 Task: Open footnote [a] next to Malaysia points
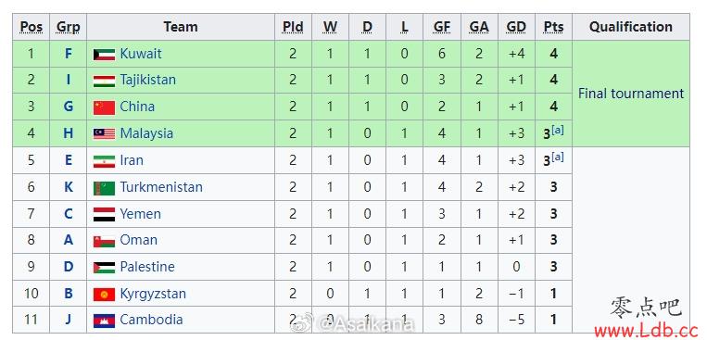(558, 131)
